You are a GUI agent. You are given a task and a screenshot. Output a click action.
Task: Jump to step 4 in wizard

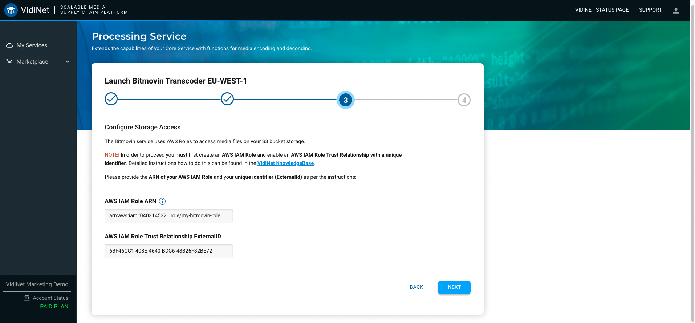click(x=464, y=100)
